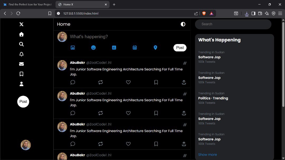Open a new browser tab
This screenshot has height=160, width=285.
114,4
